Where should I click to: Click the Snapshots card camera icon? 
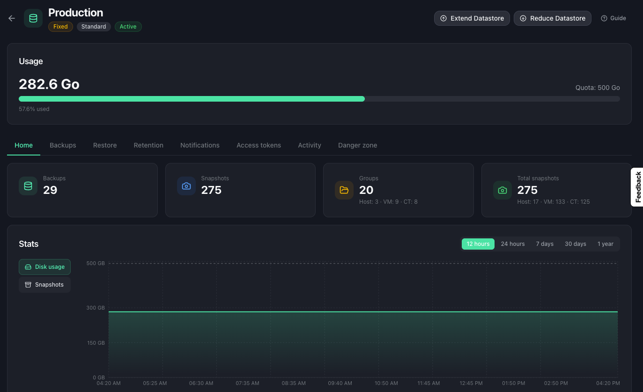186,186
